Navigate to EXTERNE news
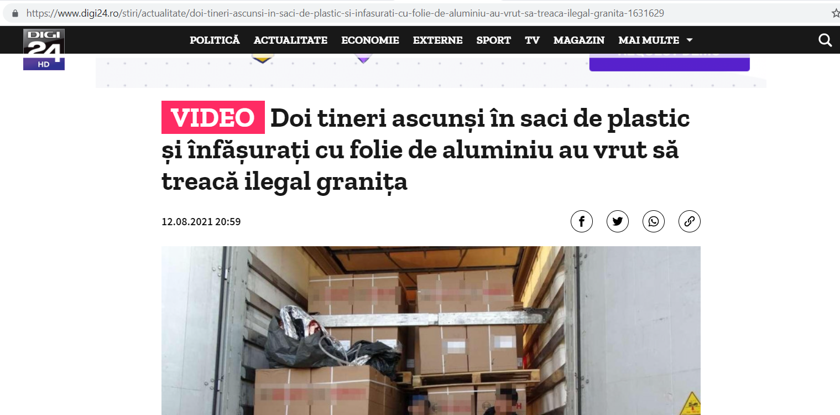This screenshot has width=840, height=415. (437, 40)
